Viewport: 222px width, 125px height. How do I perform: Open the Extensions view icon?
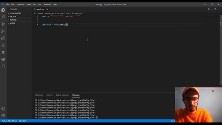(3, 38)
